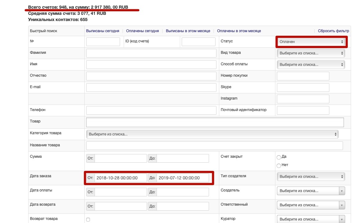Select the Нет radio for Счет закрыт
The width and height of the screenshot is (356, 223).
tap(279, 165)
